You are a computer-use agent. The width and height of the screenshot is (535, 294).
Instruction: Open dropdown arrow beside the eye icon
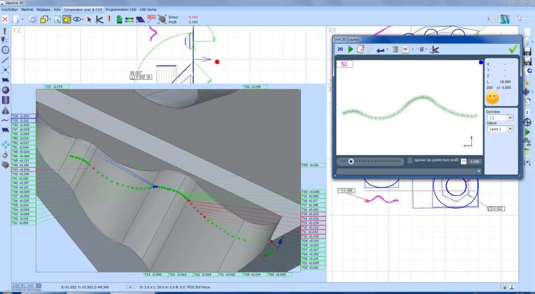(x=83, y=20)
